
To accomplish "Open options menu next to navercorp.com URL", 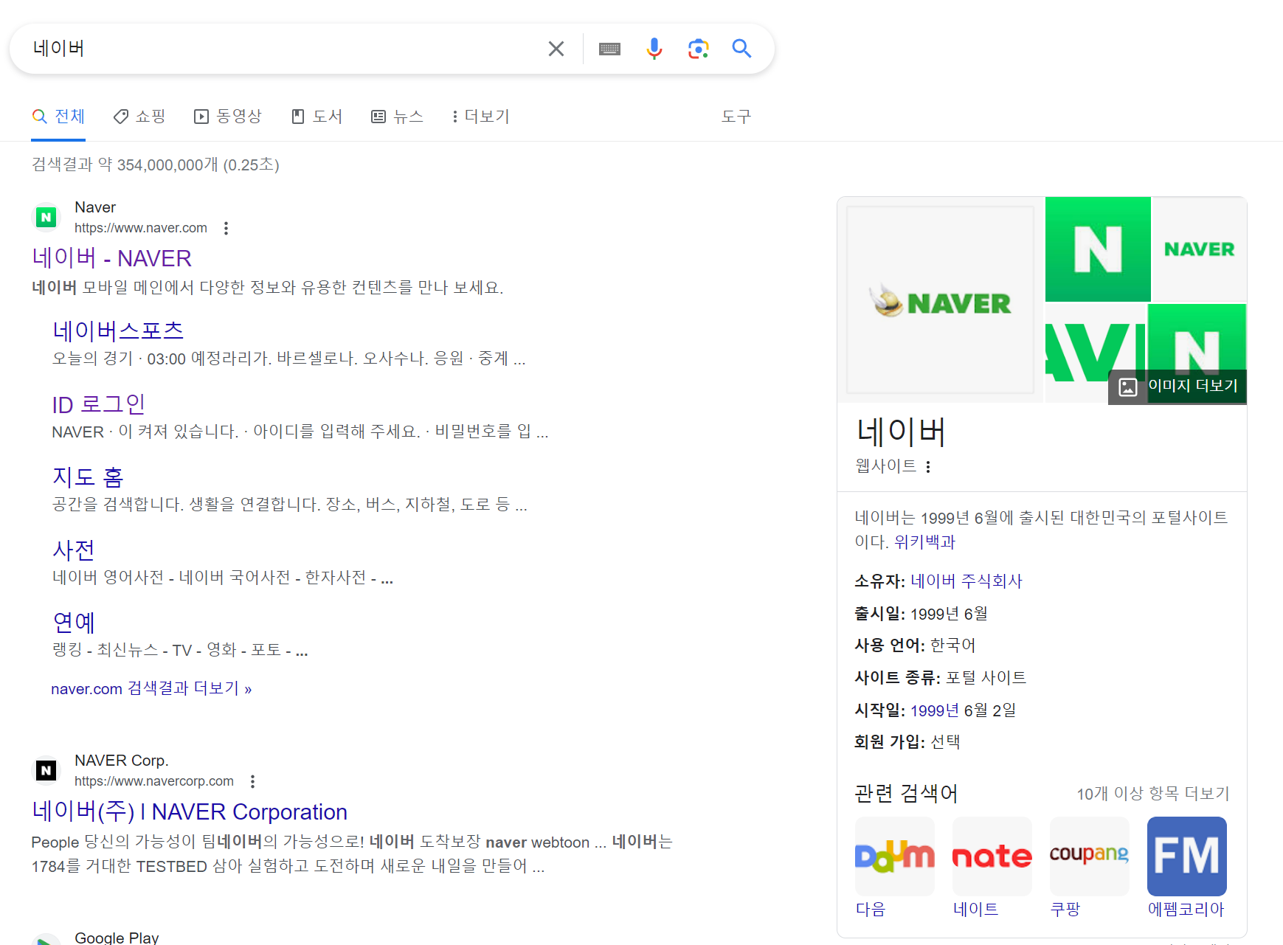I will click(x=252, y=781).
